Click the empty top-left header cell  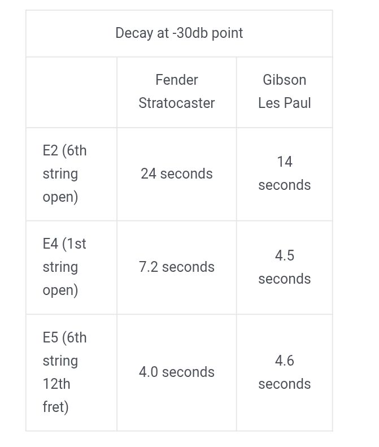coord(71,92)
